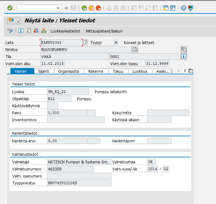The height and width of the screenshot is (204, 216).
Task: Open Mittauspisteet/laskuri
Action: (104, 31)
